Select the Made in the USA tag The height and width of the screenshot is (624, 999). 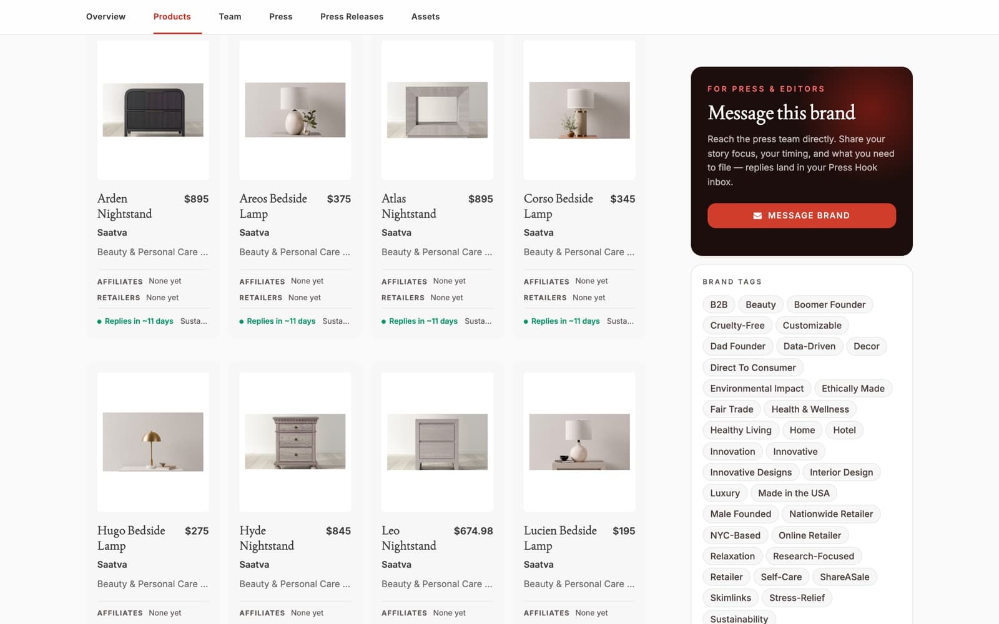[x=794, y=493]
